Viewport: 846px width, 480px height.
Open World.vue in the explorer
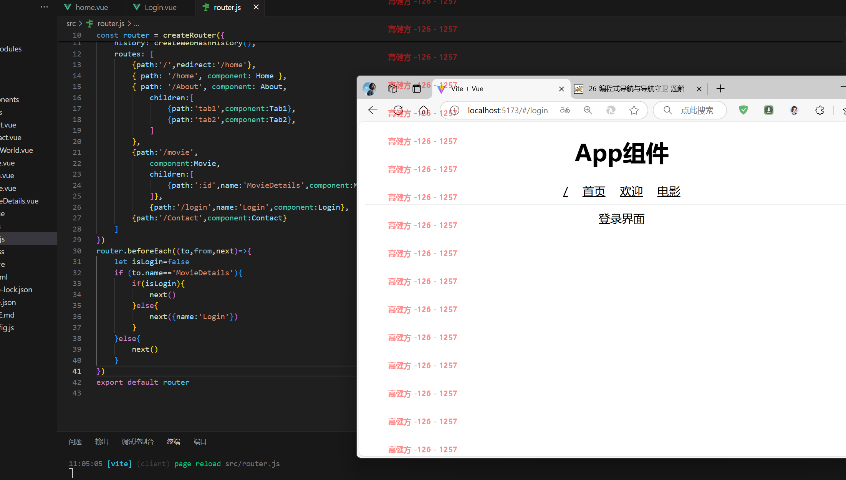(17, 150)
